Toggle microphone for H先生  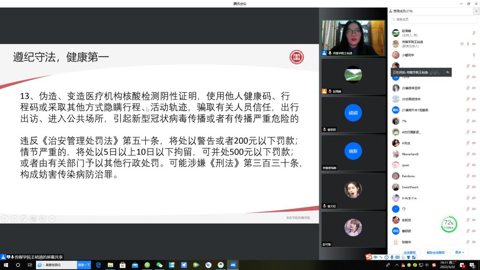(x=468, y=143)
